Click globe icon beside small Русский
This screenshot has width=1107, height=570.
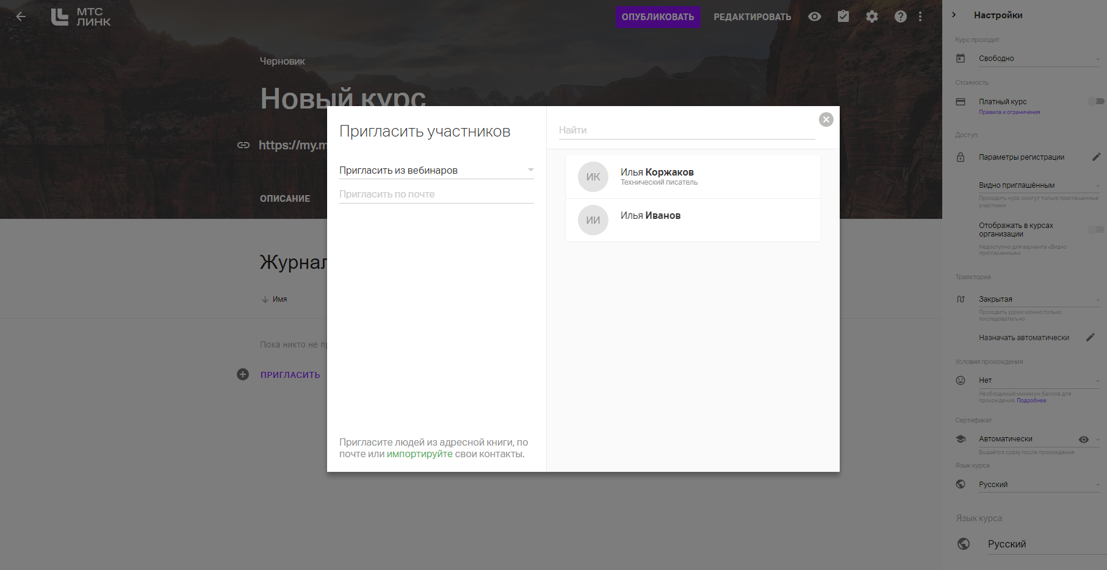click(961, 484)
